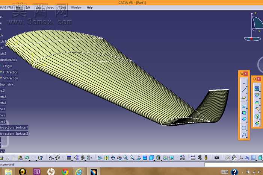The height and width of the screenshot is (175, 263).
Task: Click the Undo arrow icon
Action: [x=27, y=158]
